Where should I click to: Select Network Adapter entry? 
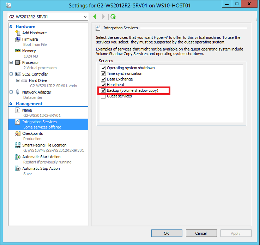[37, 92]
